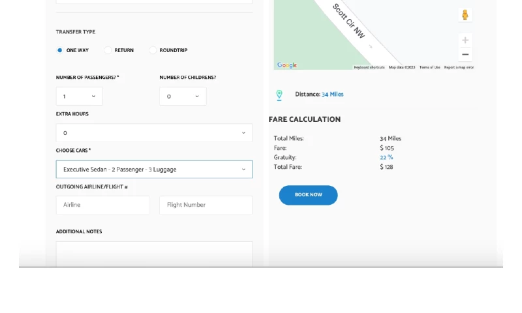Click the Google logo on map

tap(287, 65)
